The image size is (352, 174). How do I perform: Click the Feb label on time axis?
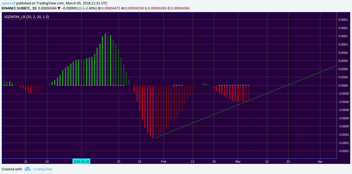pyautogui.click(x=164, y=161)
